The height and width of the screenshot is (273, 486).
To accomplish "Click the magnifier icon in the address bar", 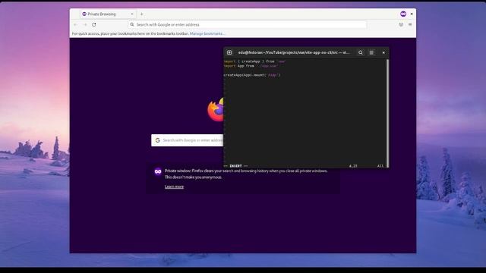I will point(132,24).
